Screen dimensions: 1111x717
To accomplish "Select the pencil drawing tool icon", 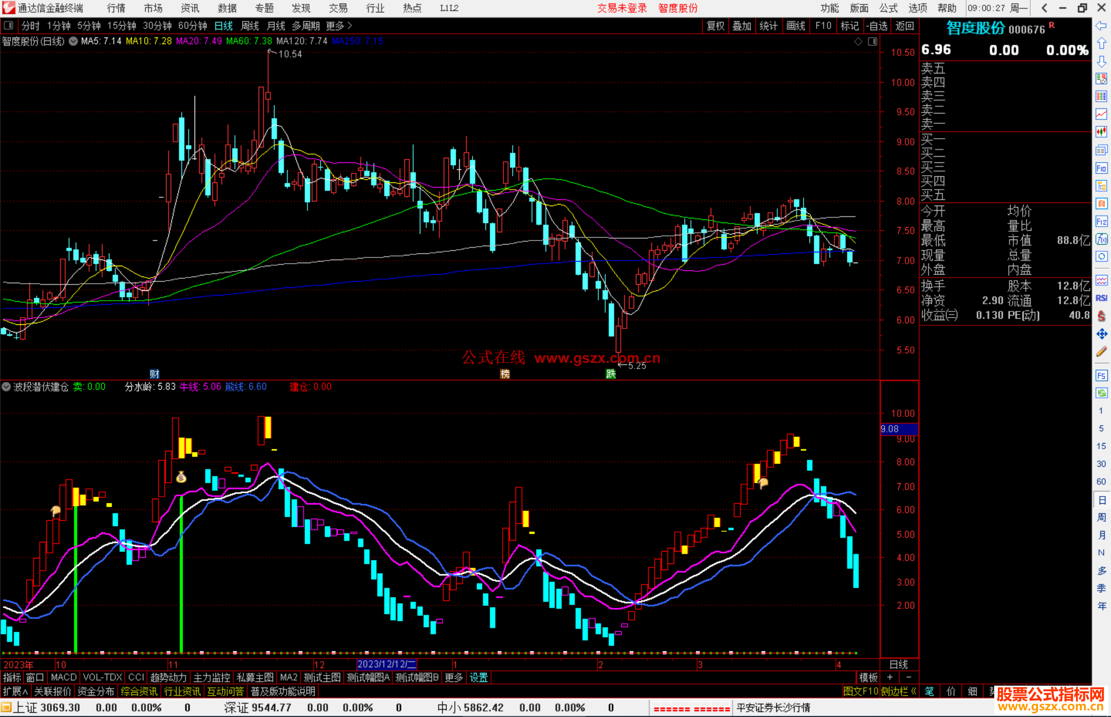I will pyautogui.click(x=1101, y=352).
